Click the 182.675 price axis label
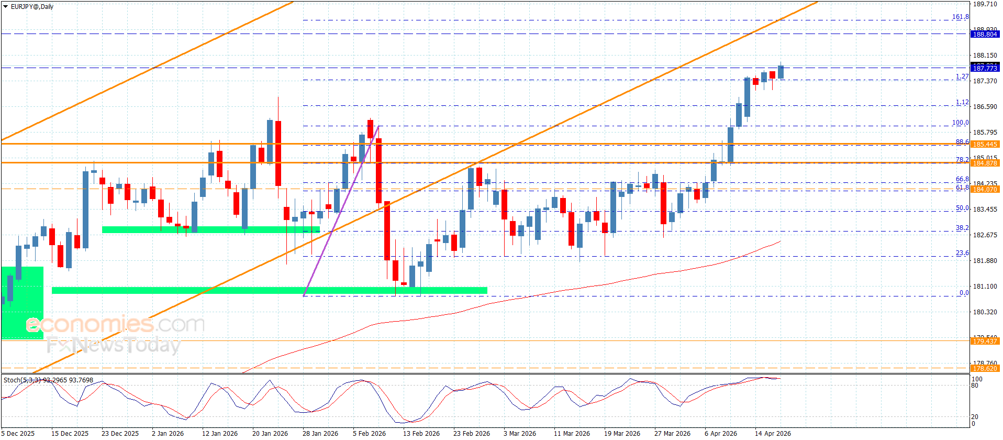The height and width of the screenshot is (440, 1003). click(x=985, y=235)
